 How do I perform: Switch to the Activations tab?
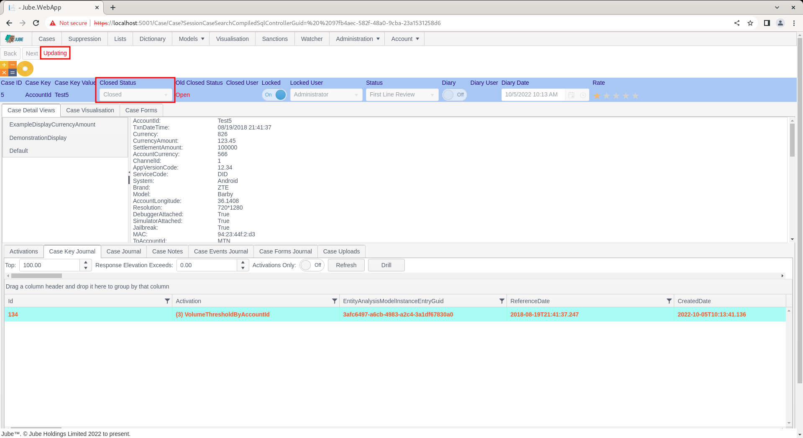click(x=24, y=251)
